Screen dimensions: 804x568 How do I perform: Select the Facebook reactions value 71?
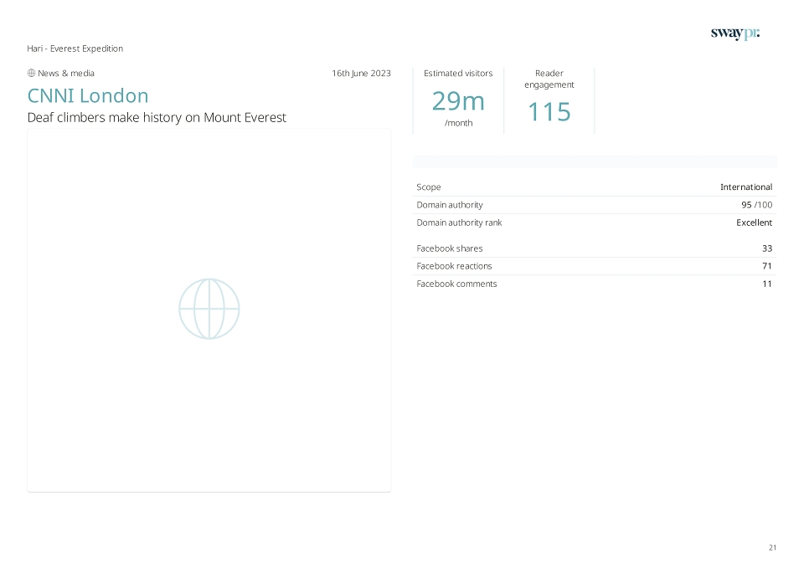click(x=767, y=266)
